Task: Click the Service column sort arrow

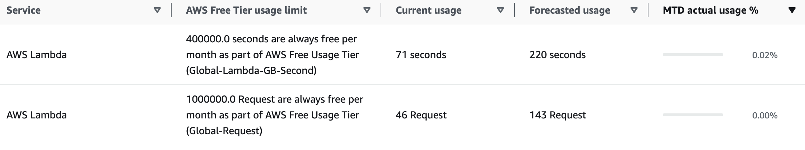Action: pos(157,10)
